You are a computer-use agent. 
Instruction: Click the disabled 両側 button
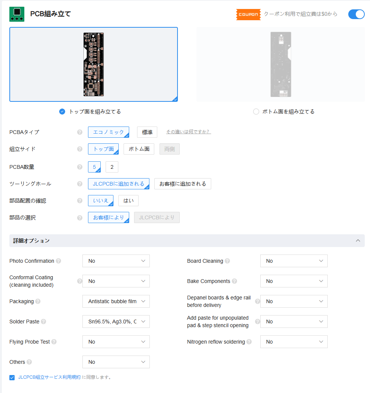[170, 149]
